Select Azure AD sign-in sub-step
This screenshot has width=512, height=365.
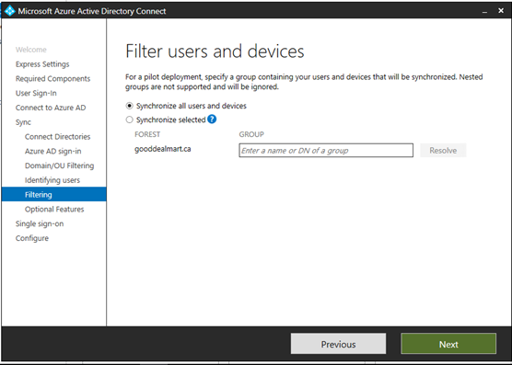[x=52, y=151]
